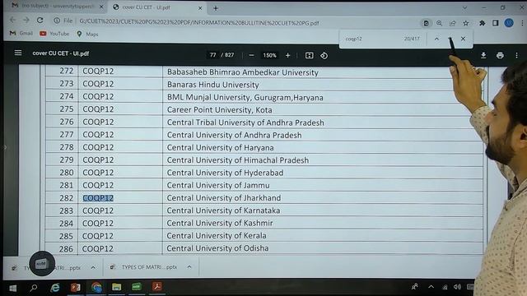Click the 150% zoom level field

269,55
